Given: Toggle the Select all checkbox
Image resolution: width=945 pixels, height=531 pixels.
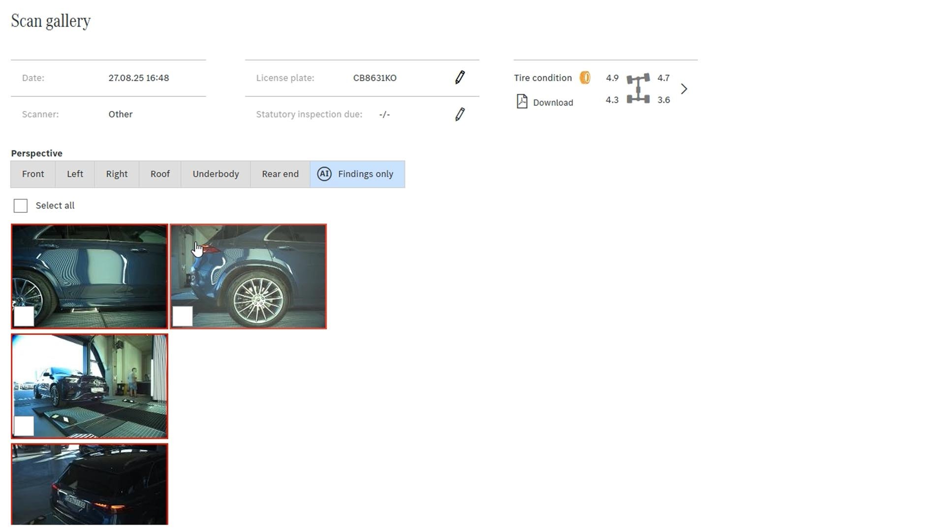Looking at the screenshot, I should coord(21,206).
